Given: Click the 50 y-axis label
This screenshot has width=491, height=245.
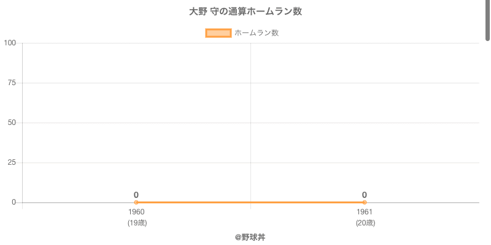Looking at the screenshot, I should click(12, 123).
